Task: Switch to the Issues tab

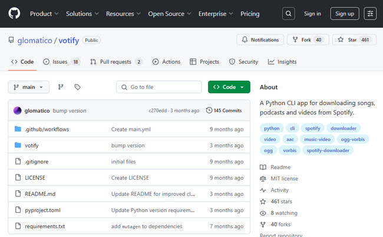Action: pos(61,62)
